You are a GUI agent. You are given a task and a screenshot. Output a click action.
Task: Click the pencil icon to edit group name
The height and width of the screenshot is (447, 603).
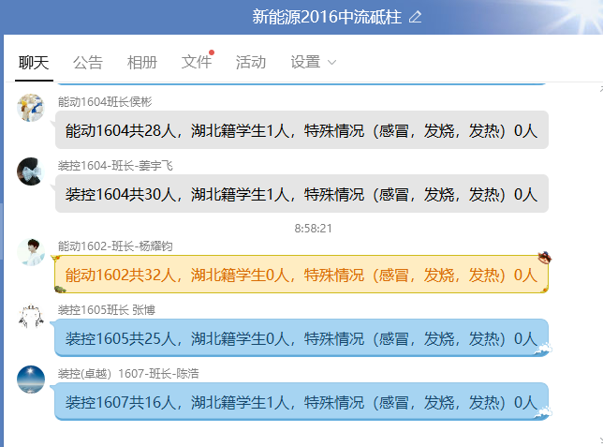click(416, 17)
